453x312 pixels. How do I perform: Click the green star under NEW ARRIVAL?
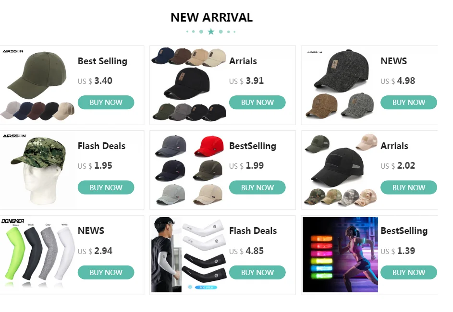click(211, 32)
